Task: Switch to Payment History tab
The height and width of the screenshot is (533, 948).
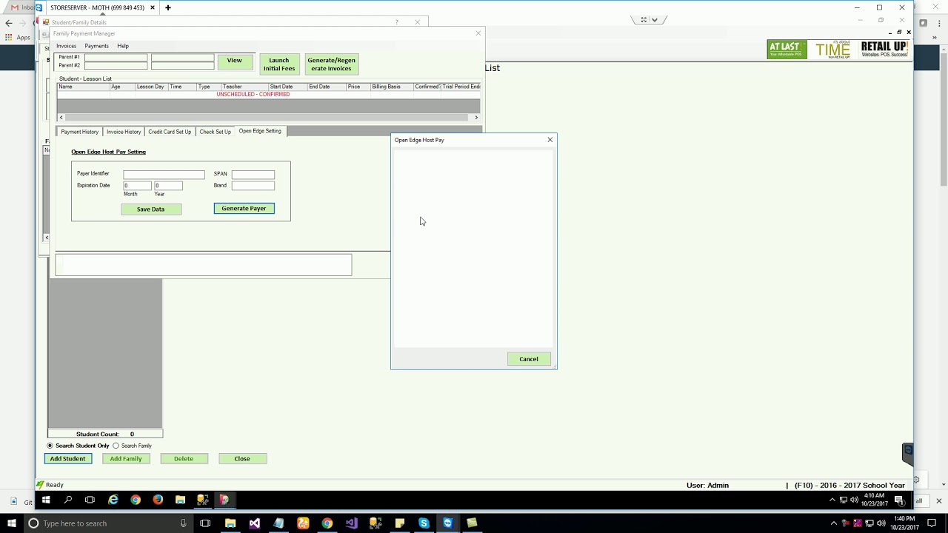Action: tap(79, 132)
